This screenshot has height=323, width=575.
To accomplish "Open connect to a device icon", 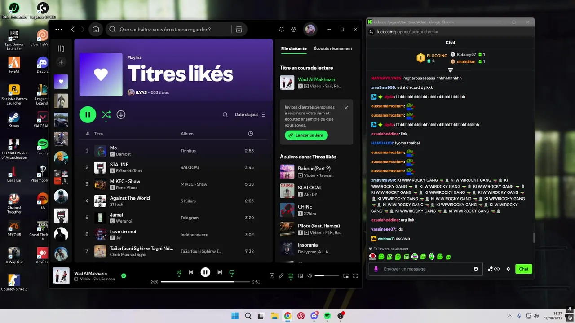I will (301, 276).
